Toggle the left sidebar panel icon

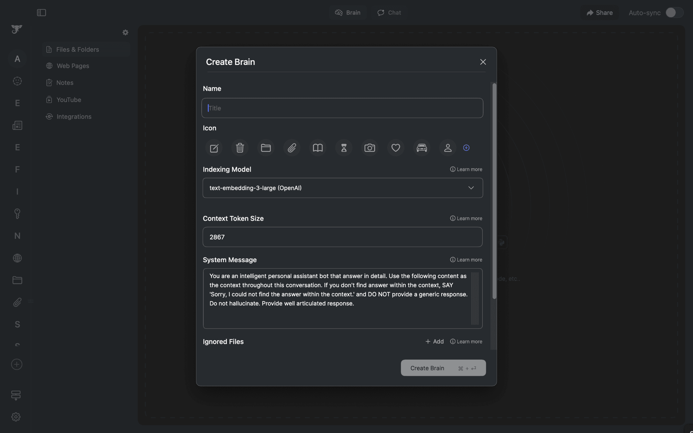(41, 13)
